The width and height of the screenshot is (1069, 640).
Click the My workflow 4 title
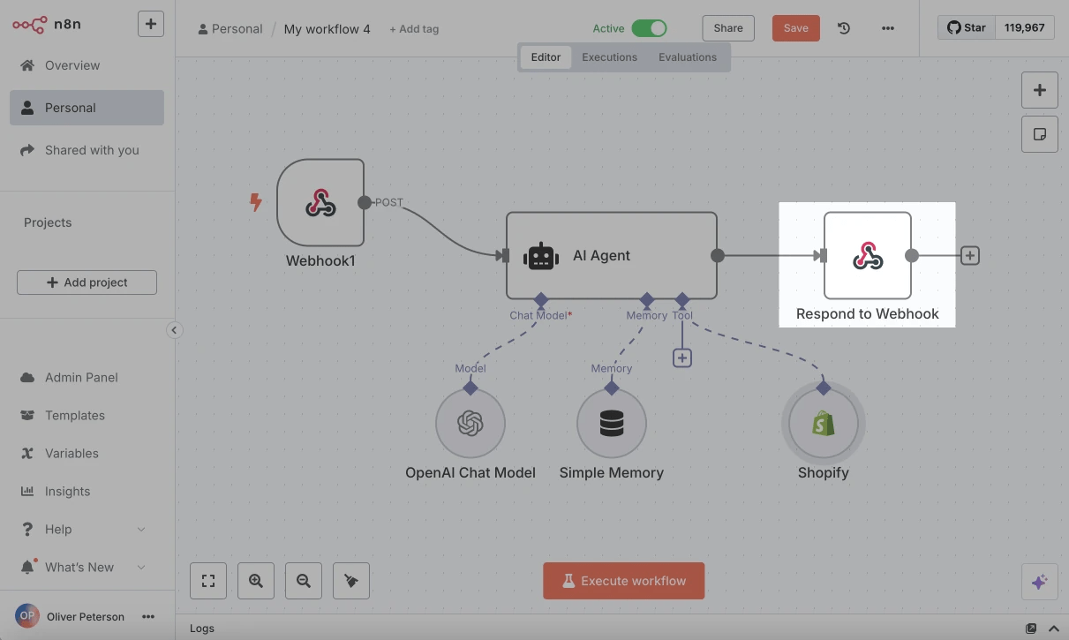point(327,29)
